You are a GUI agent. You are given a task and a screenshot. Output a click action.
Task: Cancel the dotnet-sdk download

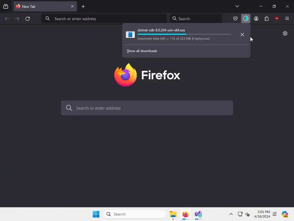[242, 35]
